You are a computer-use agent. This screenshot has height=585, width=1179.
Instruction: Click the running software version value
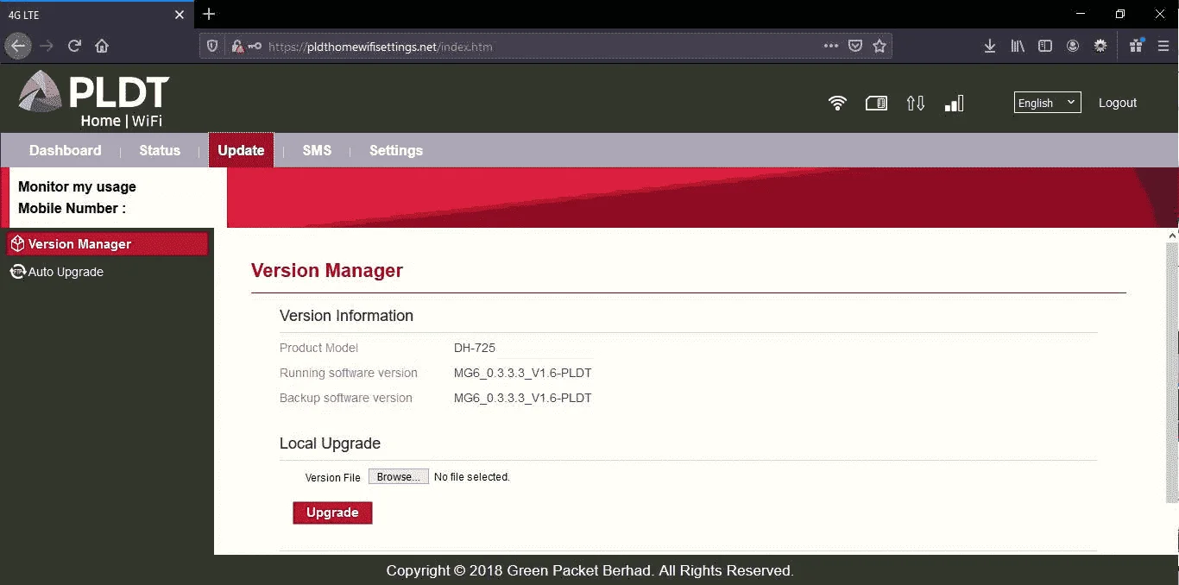[x=523, y=374]
